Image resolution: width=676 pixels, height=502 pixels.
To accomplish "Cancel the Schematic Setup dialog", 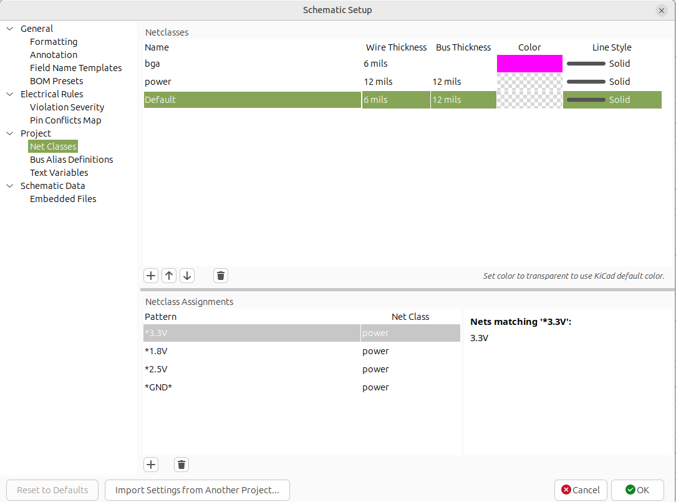I will click(581, 490).
